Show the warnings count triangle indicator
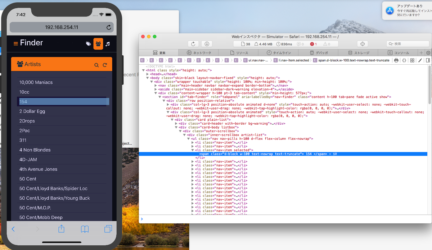The width and height of the screenshot is (432, 250). click(x=327, y=44)
